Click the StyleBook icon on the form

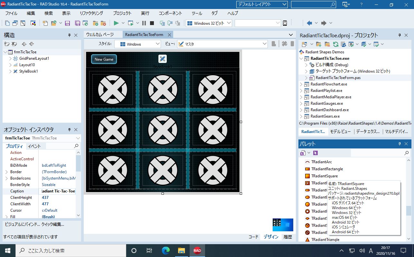pos(163,59)
